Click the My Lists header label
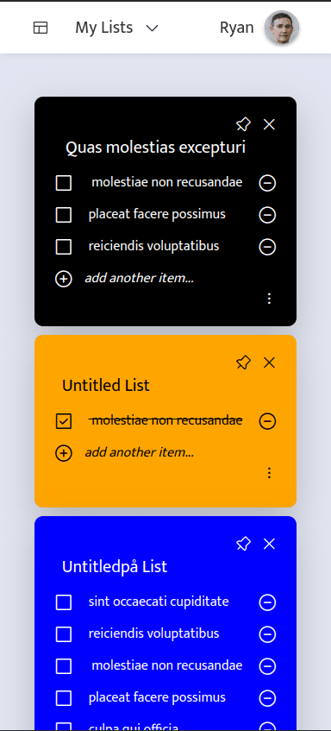This screenshot has width=331, height=731. (103, 28)
